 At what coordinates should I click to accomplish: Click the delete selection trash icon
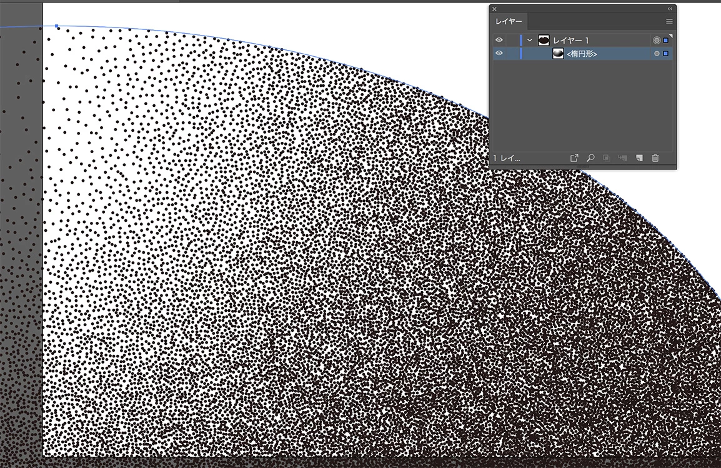coord(655,158)
